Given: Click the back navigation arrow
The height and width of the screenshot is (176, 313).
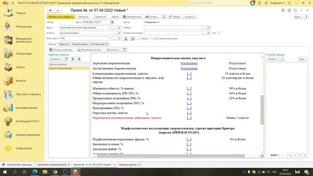Looking at the screenshot, I should (50, 10).
